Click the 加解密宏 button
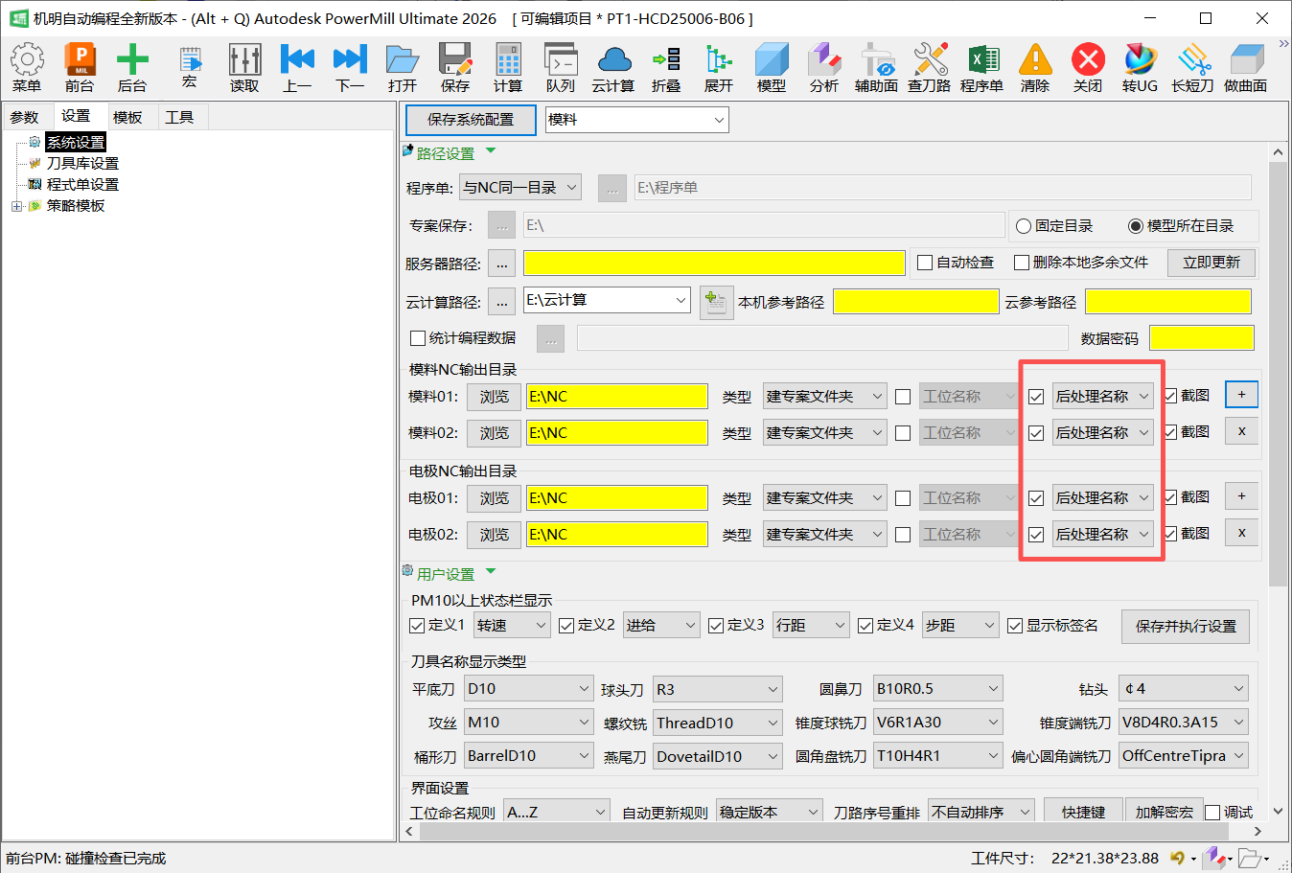Screen dimensions: 1292x873 [x=1164, y=812]
